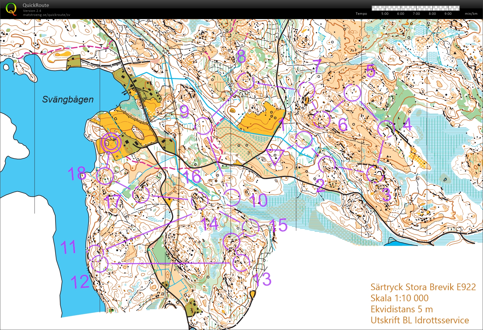Select control circle 9
The height and width of the screenshot is (330, 483).
[203, 126]
